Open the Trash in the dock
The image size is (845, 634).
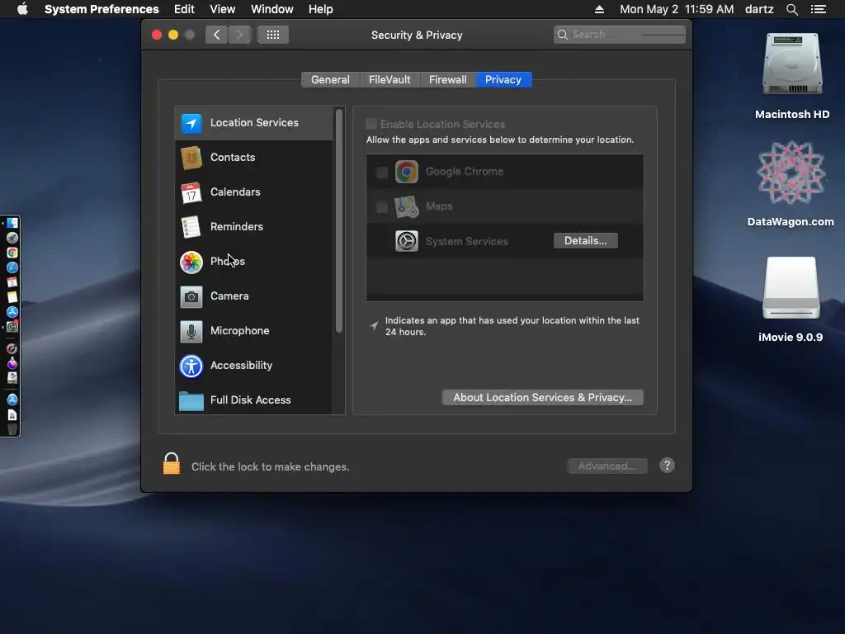point(12,429)
